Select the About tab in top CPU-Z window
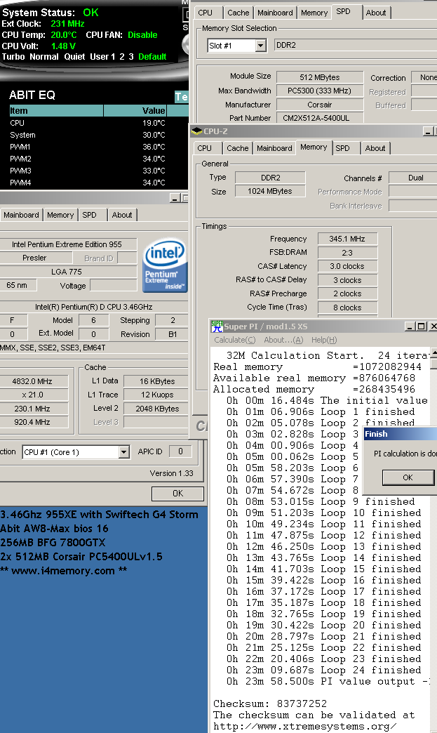Viewport: 437px width, 733px height. pos(376,13)
